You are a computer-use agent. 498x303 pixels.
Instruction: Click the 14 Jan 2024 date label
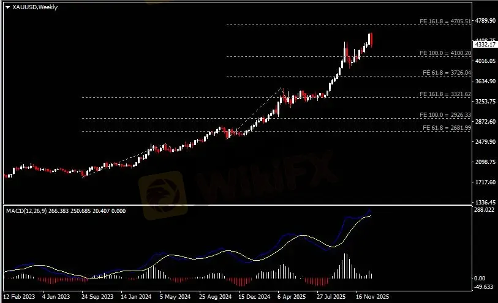[136, 297]
